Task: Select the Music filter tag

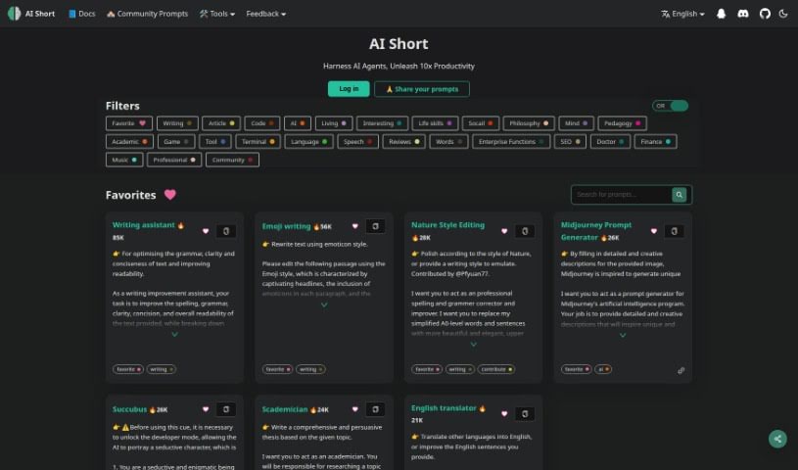Action: [x=124, y=160]
